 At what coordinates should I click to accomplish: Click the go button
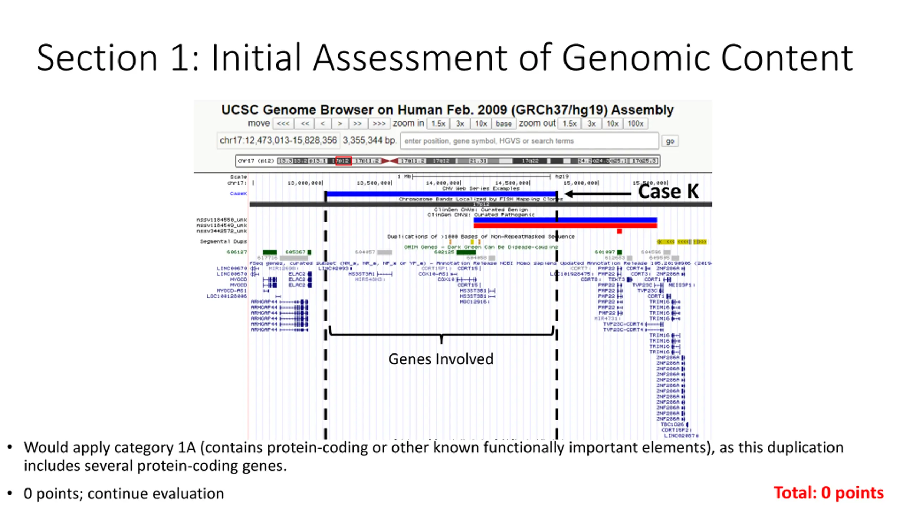tap(670, 141)
